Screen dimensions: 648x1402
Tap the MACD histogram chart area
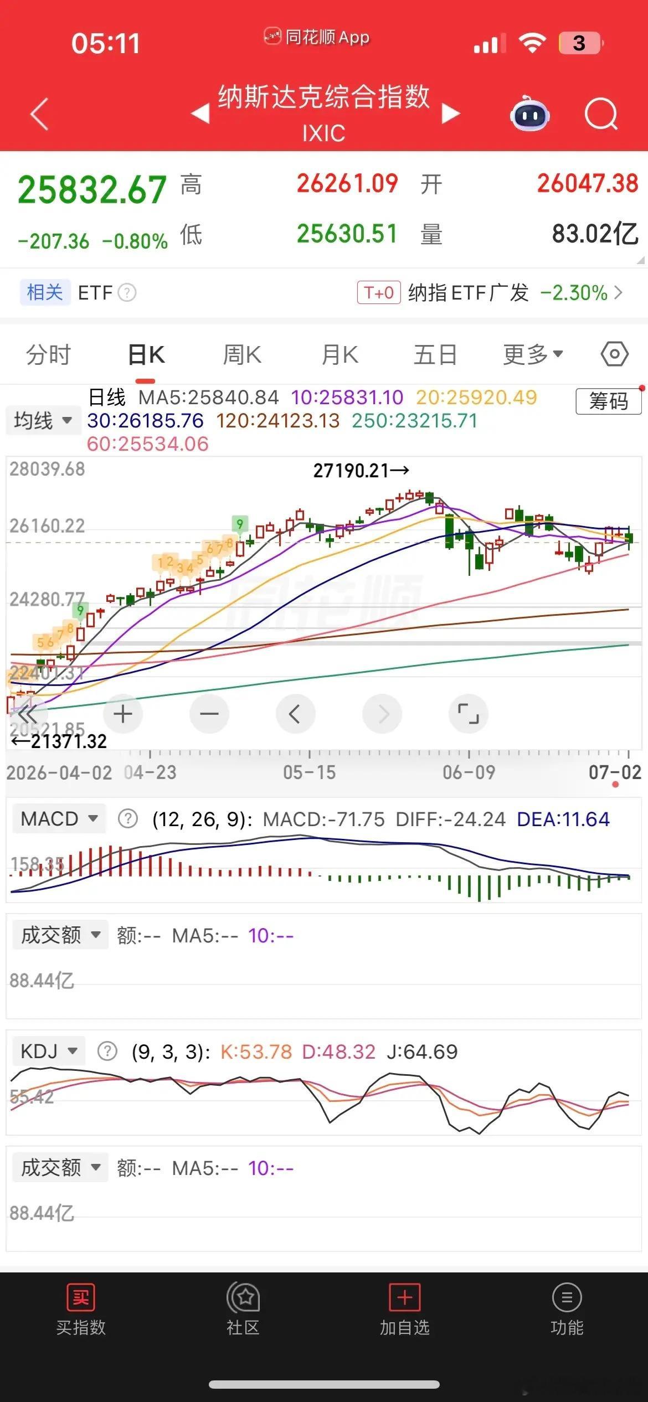pyautogui.click(x=323, y=868)
